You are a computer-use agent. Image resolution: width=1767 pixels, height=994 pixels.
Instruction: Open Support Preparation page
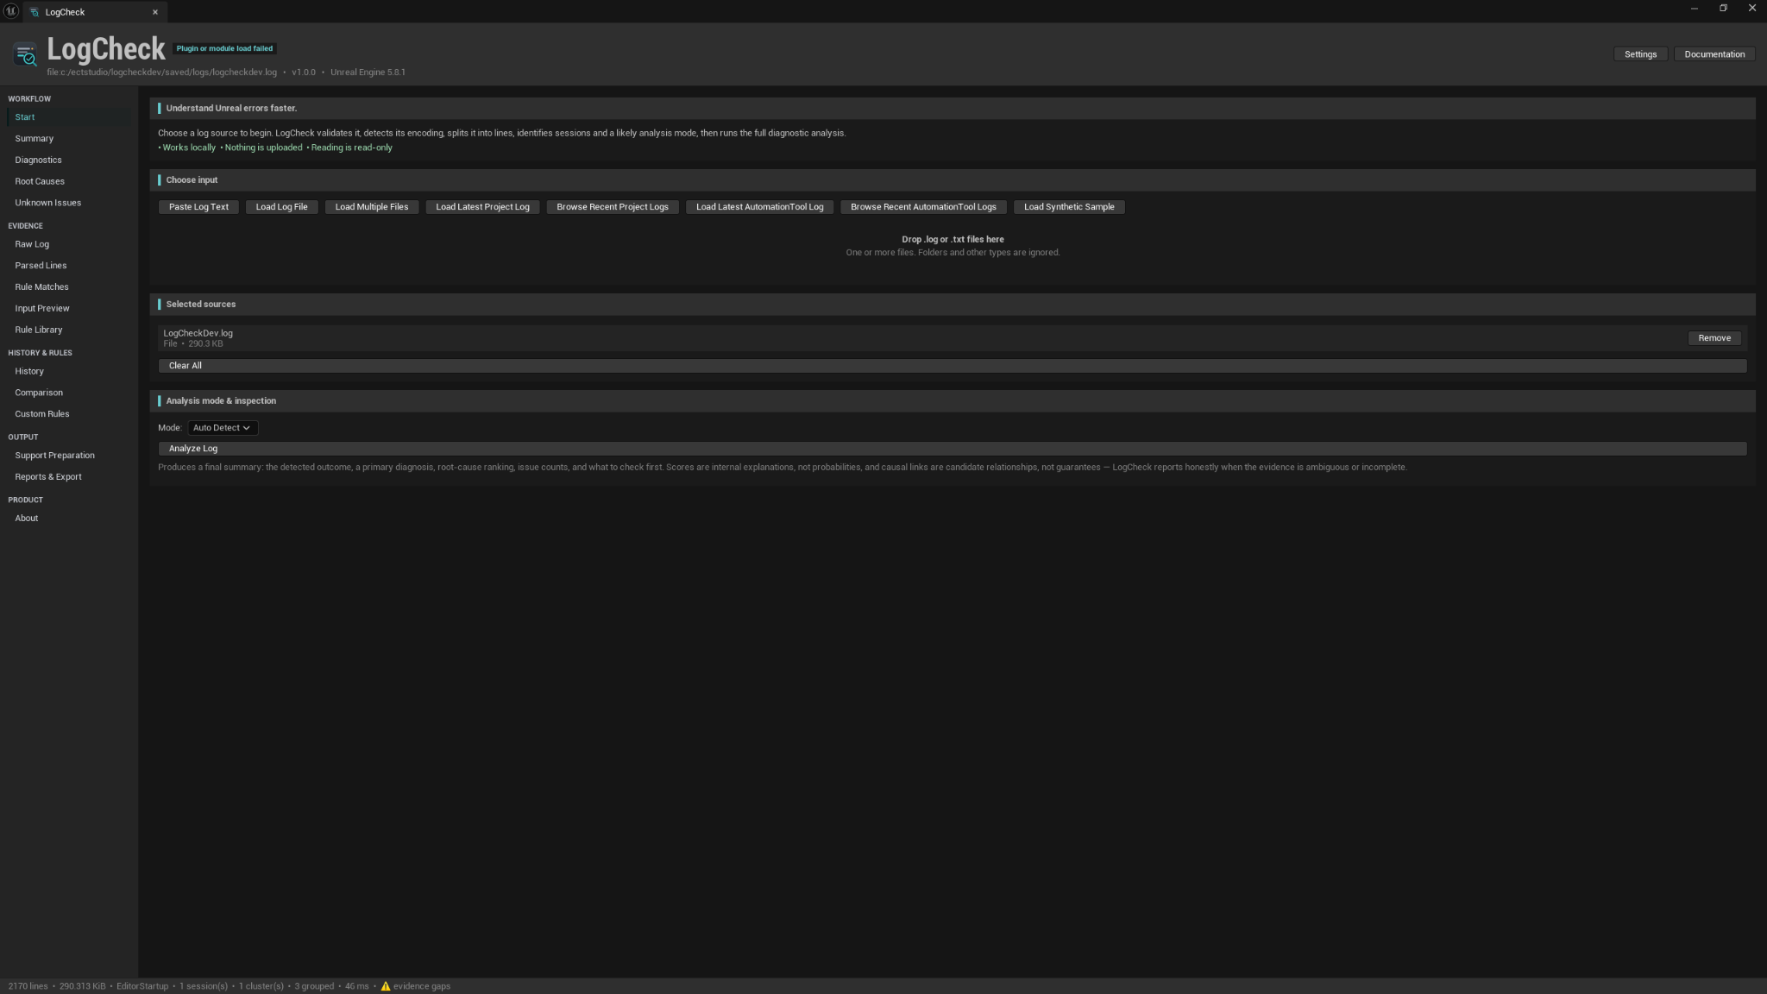(x=69, y=456)
